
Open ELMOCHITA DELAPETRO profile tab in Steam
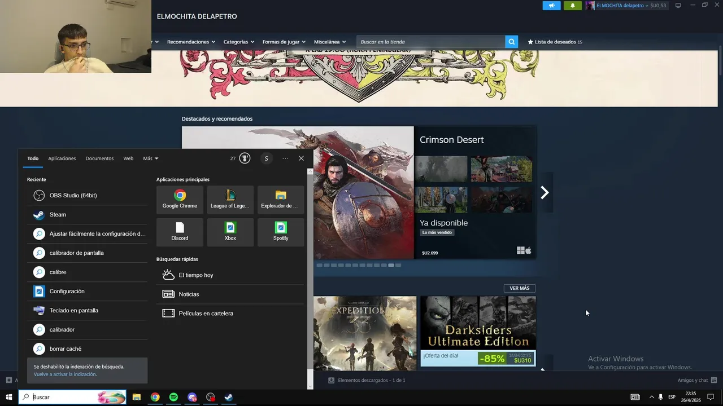(197, 16)
